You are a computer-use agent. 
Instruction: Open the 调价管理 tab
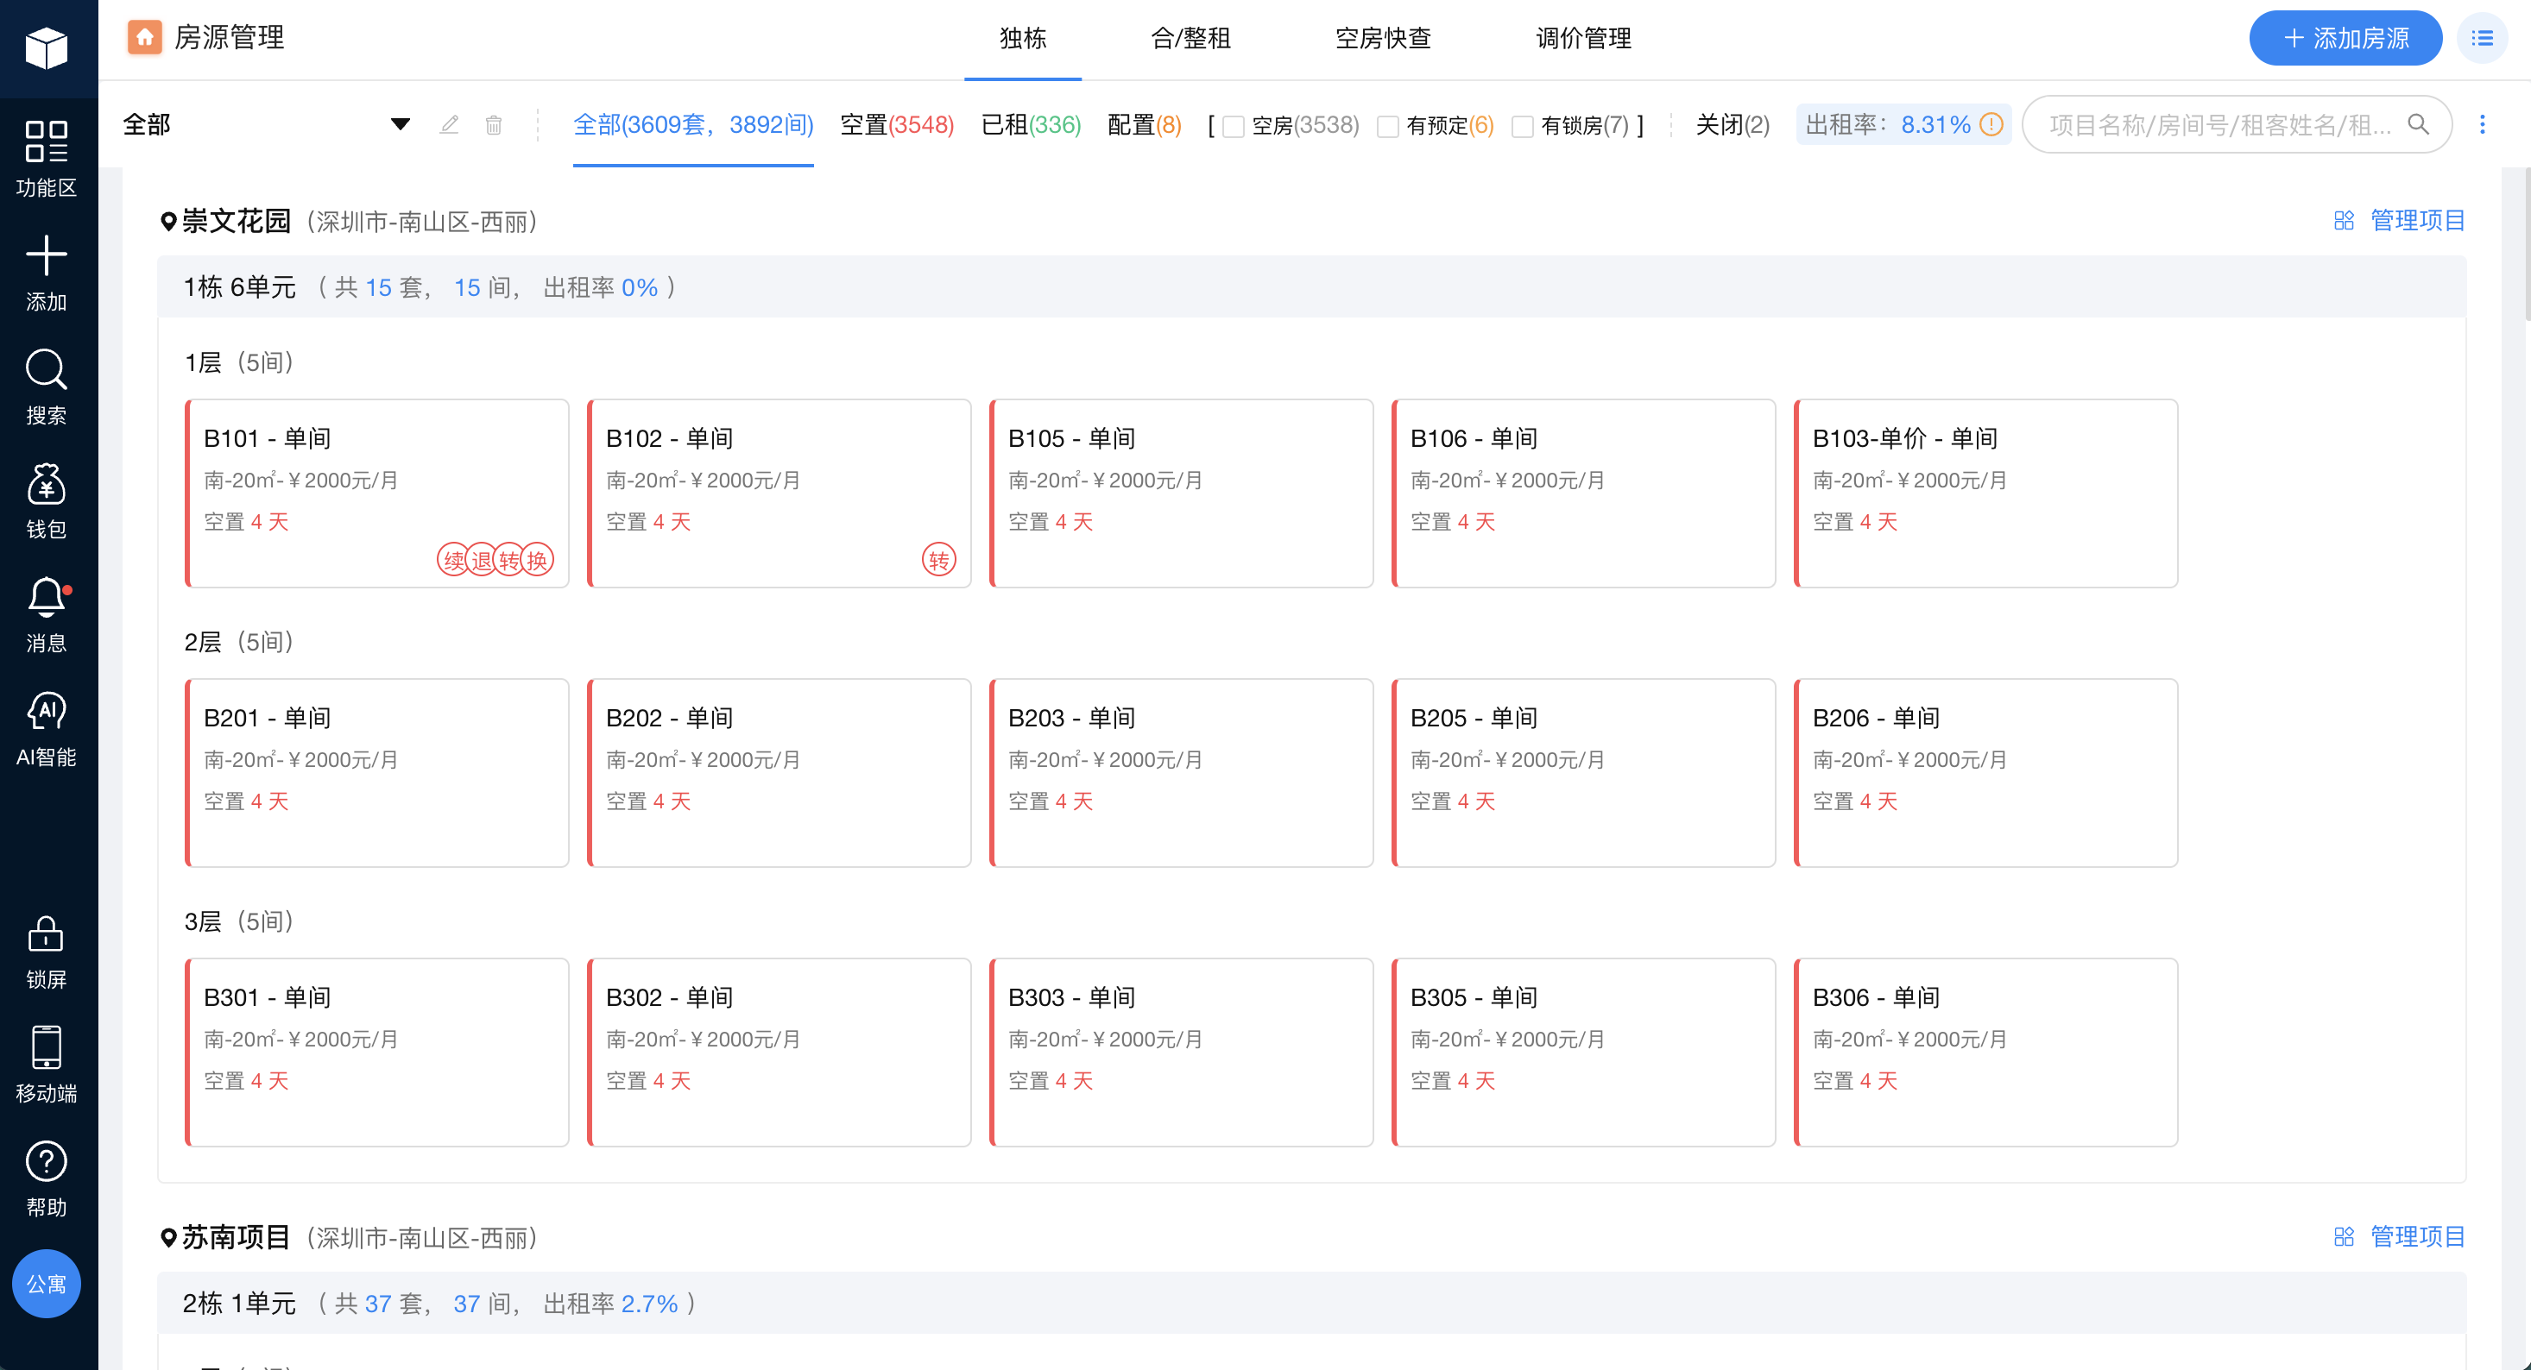coord(1584,38)
